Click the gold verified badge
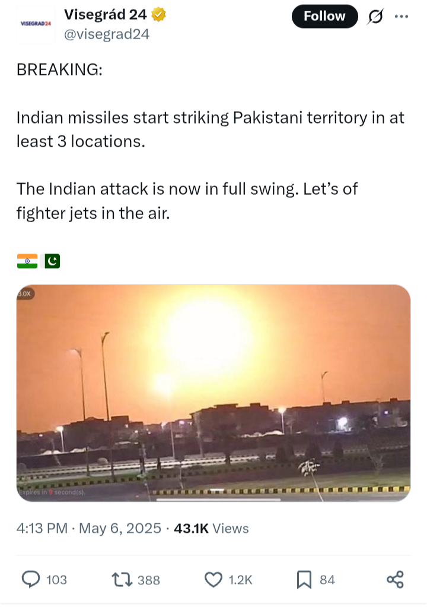 pos(158,15)
